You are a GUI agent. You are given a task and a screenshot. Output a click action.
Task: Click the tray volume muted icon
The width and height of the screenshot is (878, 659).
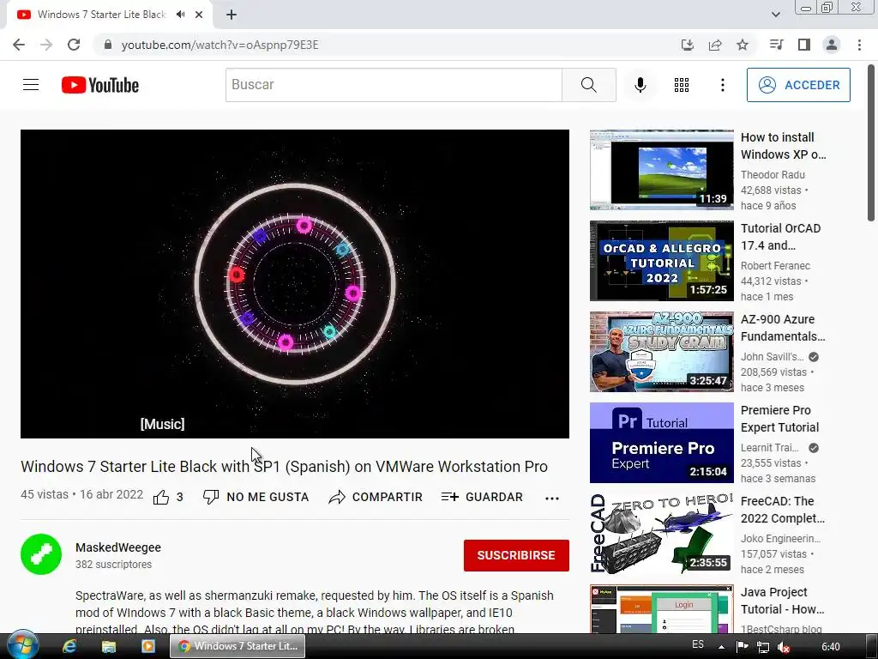[x=784, y=647]
